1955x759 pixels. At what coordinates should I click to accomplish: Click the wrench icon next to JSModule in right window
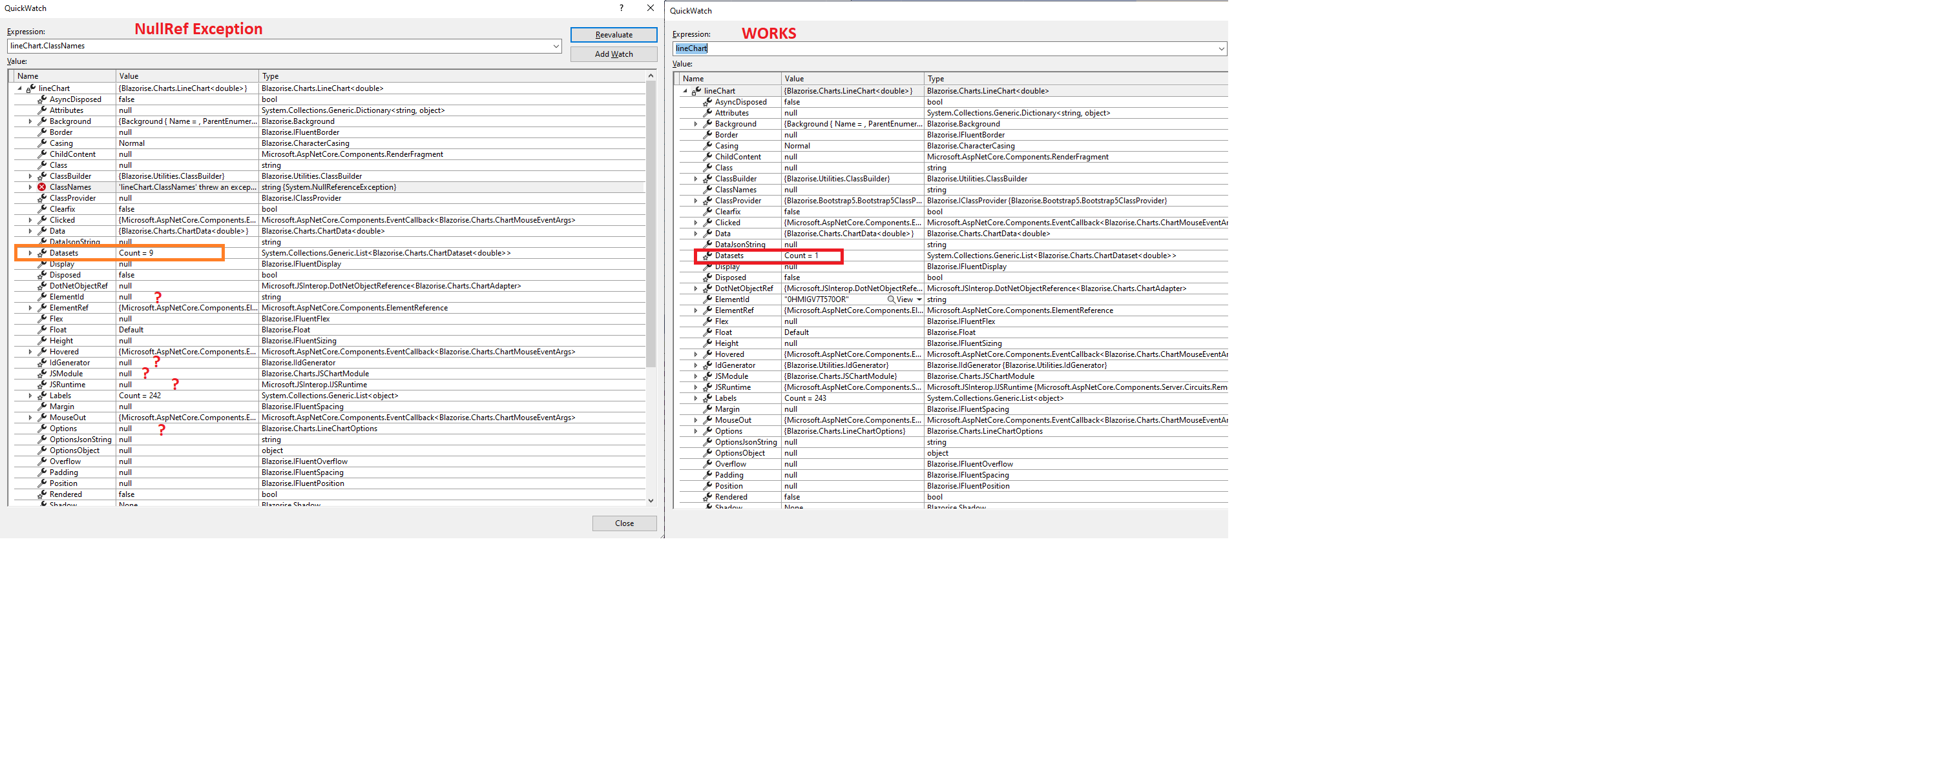(707, 376)
